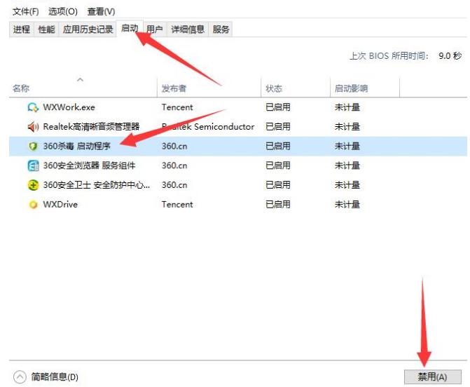Screen dimensions: 470x387
Task: Click the 简略信息(D) label
Action: click(55, 376)
